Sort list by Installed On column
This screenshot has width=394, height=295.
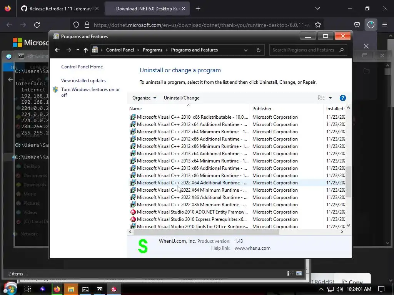click(336, 109)
